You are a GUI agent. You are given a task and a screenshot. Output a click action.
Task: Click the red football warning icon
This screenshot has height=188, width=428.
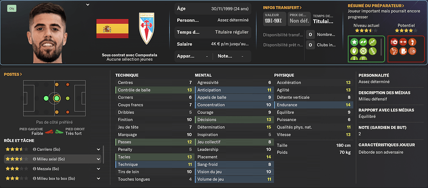pos(394,42)
